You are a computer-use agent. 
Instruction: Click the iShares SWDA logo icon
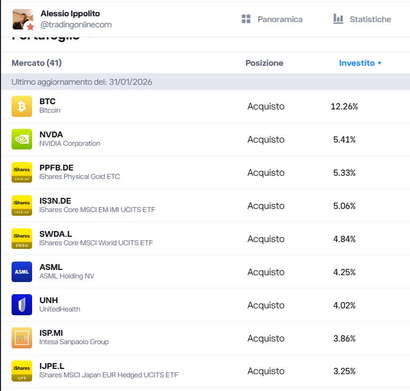[x=22, y=238]
